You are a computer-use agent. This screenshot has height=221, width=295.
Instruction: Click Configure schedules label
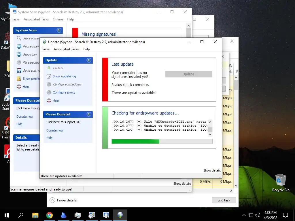pos(67,84)
